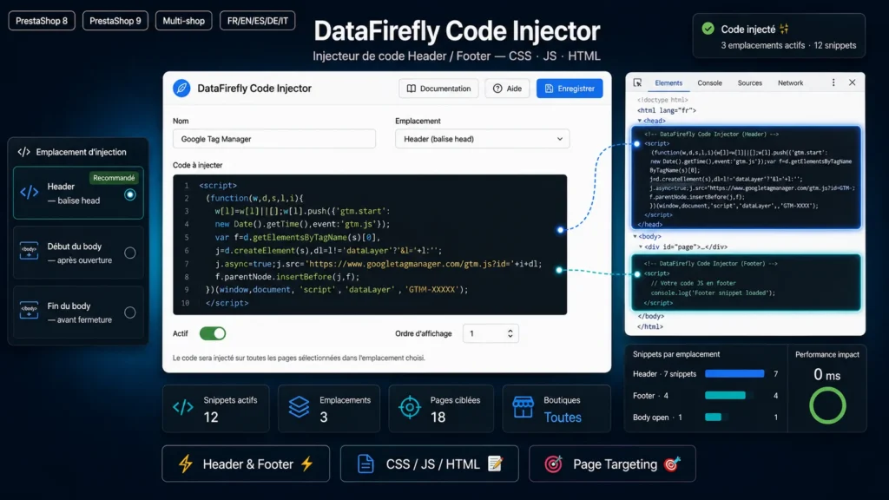
Task: Click the html lang="fr" line in DevTools
Action: pyautogui.click(x=667, y=110)
